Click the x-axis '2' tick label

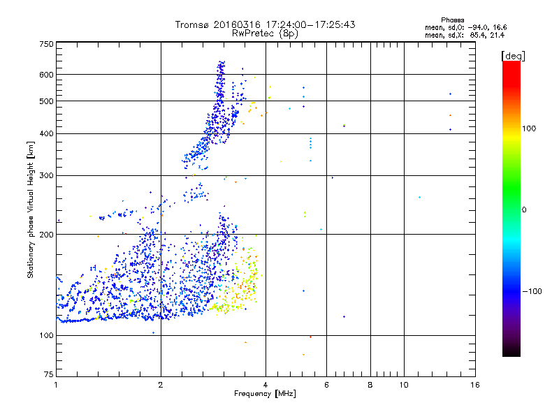pyautogui.click(x=161, y=385)
